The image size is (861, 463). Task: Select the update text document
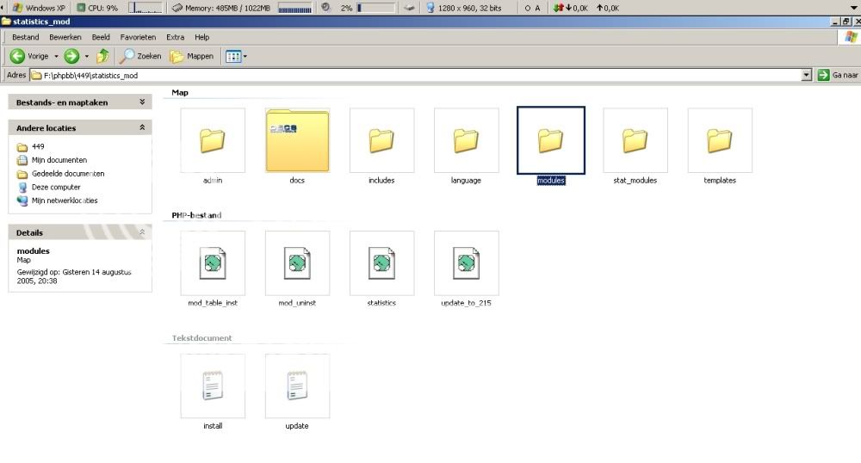[297, 386]
